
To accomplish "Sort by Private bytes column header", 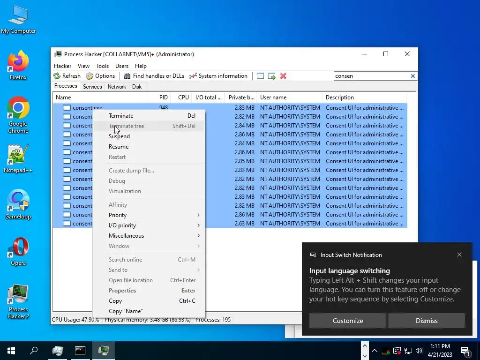I will point(240,97).
